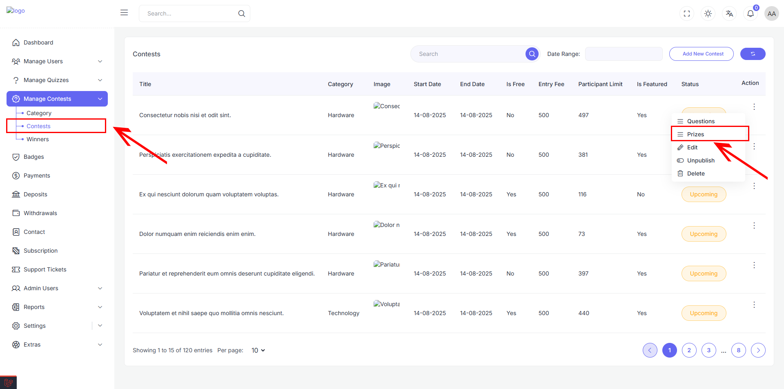This screenshot has width=784, height=389.
Task: Toggle the hamburger sidebar menu icon
Action: click(124, 13)
